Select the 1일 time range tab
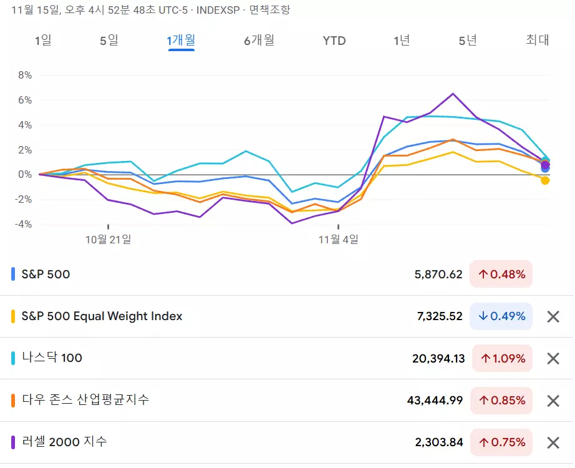This screenshot has width=575, height=468. click(43, 40)
